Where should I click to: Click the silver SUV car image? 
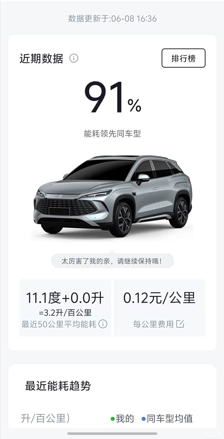pyautogui.click(x=113, y=196)
